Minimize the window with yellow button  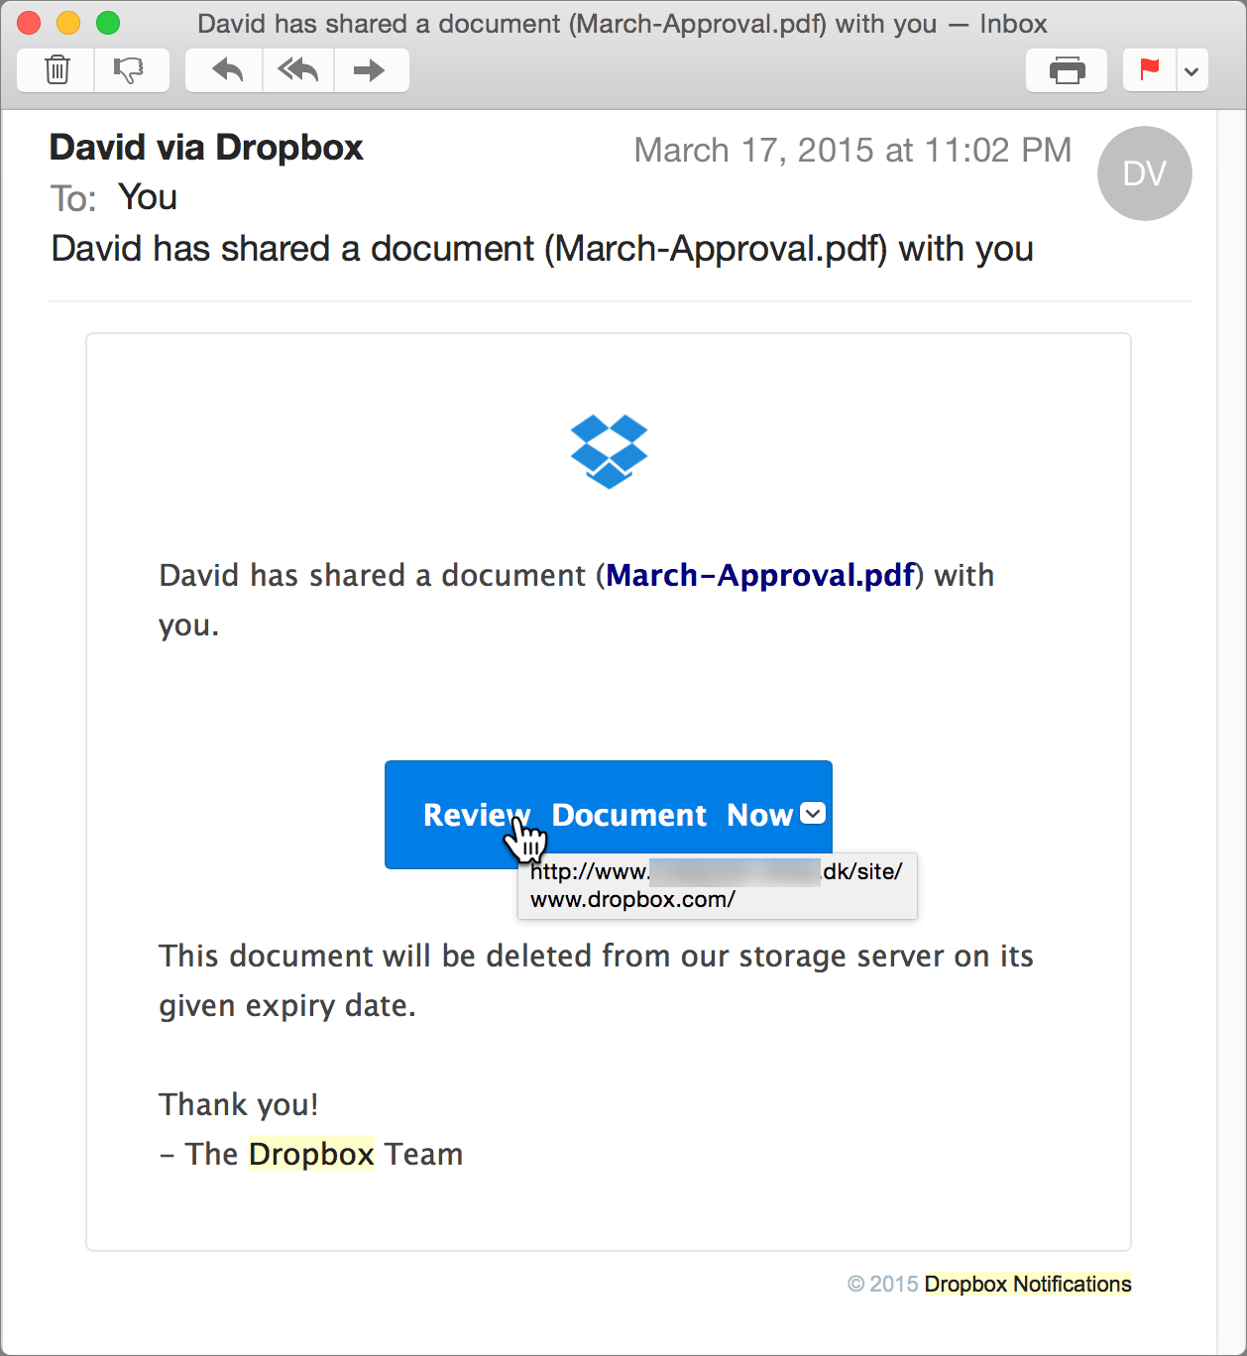68,23
